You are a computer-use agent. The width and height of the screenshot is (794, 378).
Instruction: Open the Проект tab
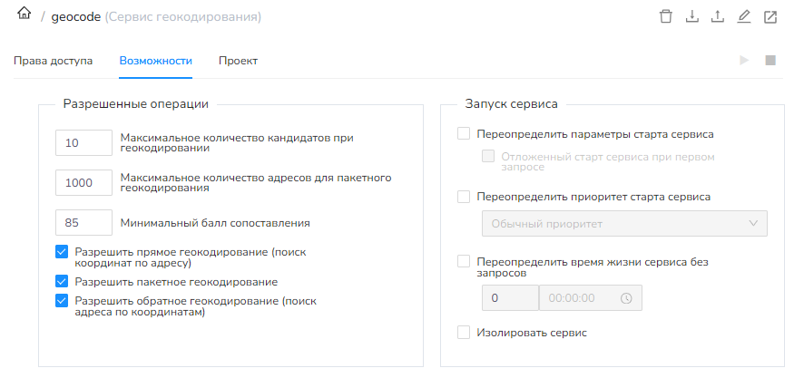pos(238,61)
